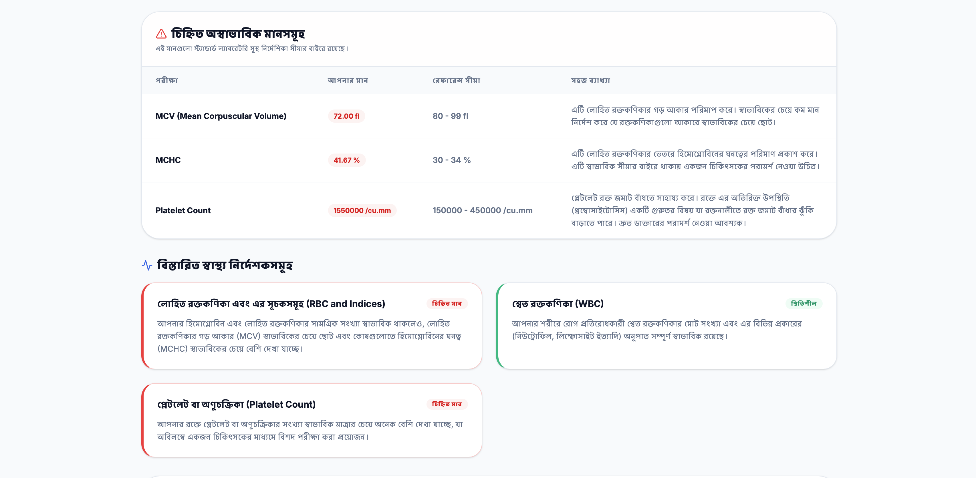
Task: Click the Platelet Count row label
Action: point(183,210)
